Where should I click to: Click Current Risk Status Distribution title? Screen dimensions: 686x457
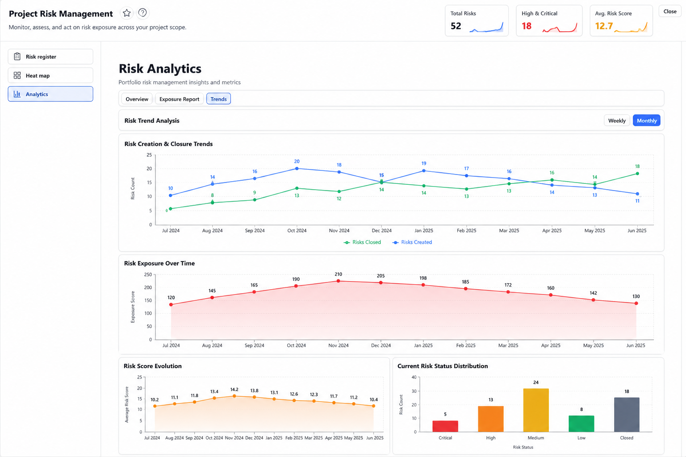point(443,366)
